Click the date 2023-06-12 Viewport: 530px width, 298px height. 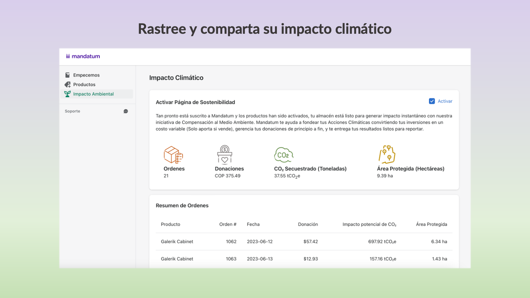[x=260, y=241]
